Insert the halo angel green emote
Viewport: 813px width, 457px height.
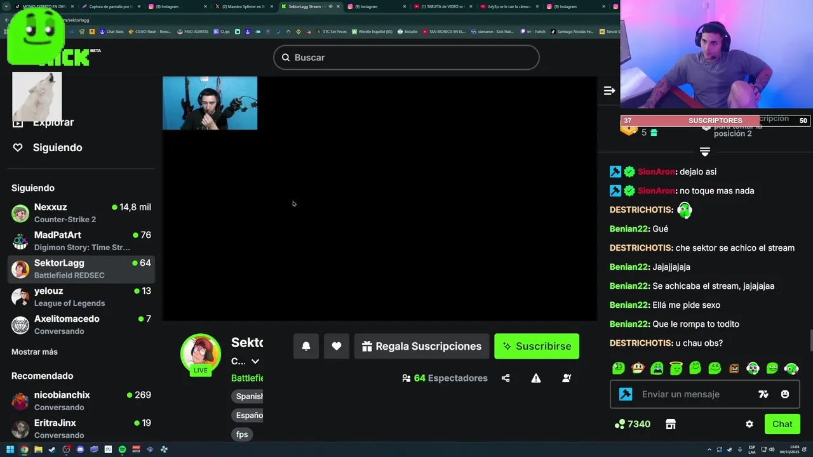[676, 368]
